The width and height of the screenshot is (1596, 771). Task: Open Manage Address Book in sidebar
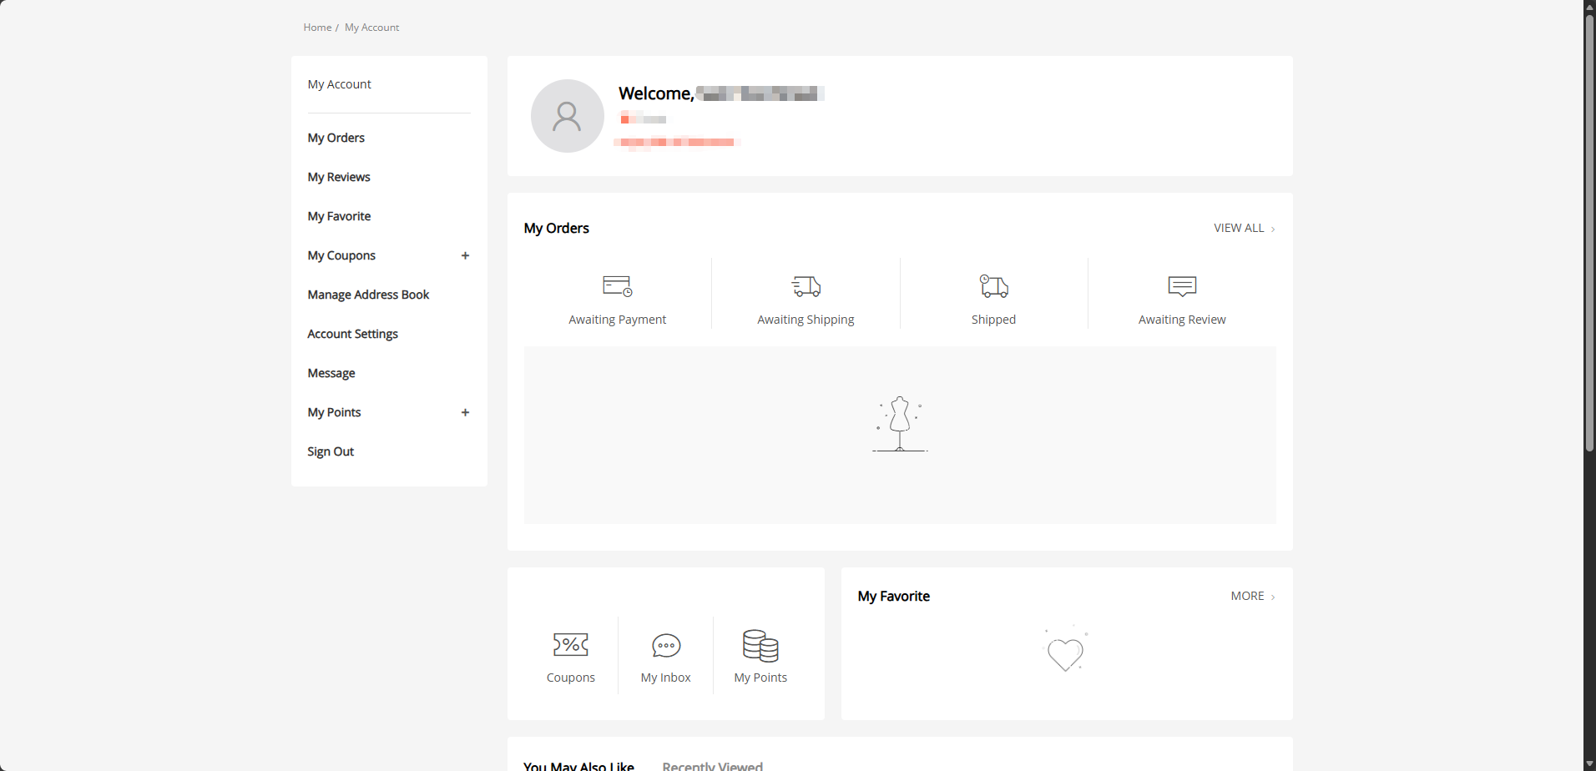point(368,295)
